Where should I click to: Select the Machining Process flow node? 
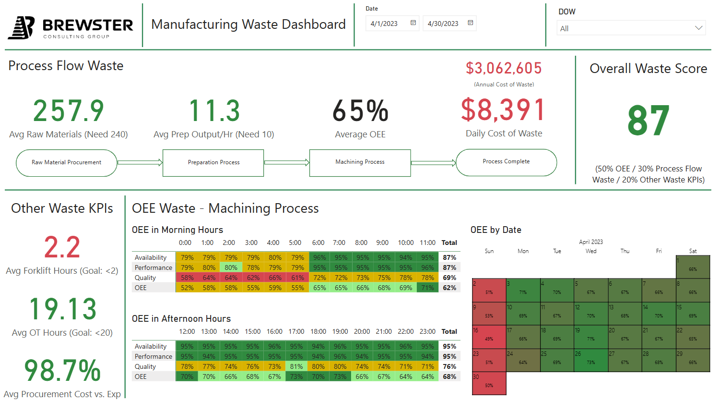coord(360,162)
